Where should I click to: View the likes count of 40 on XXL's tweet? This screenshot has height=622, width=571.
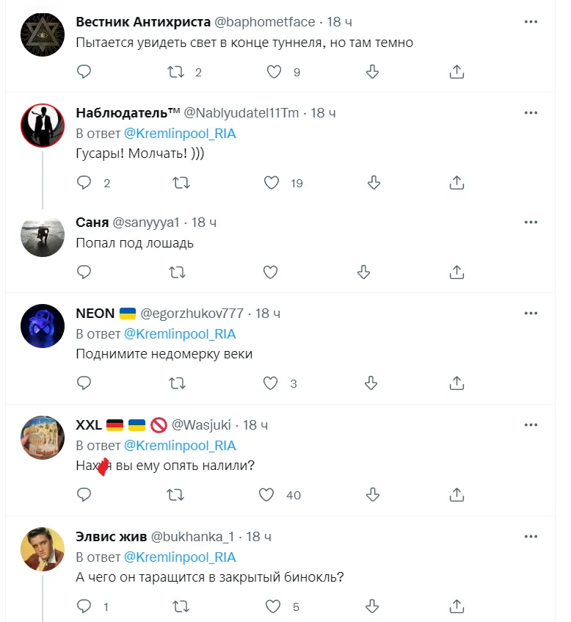pyautogui.click(x=294, y=495)
